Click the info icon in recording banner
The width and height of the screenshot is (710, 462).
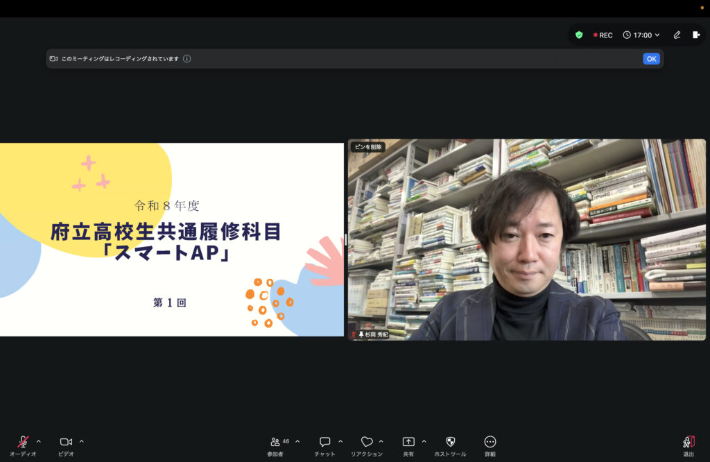click(187, 59)
